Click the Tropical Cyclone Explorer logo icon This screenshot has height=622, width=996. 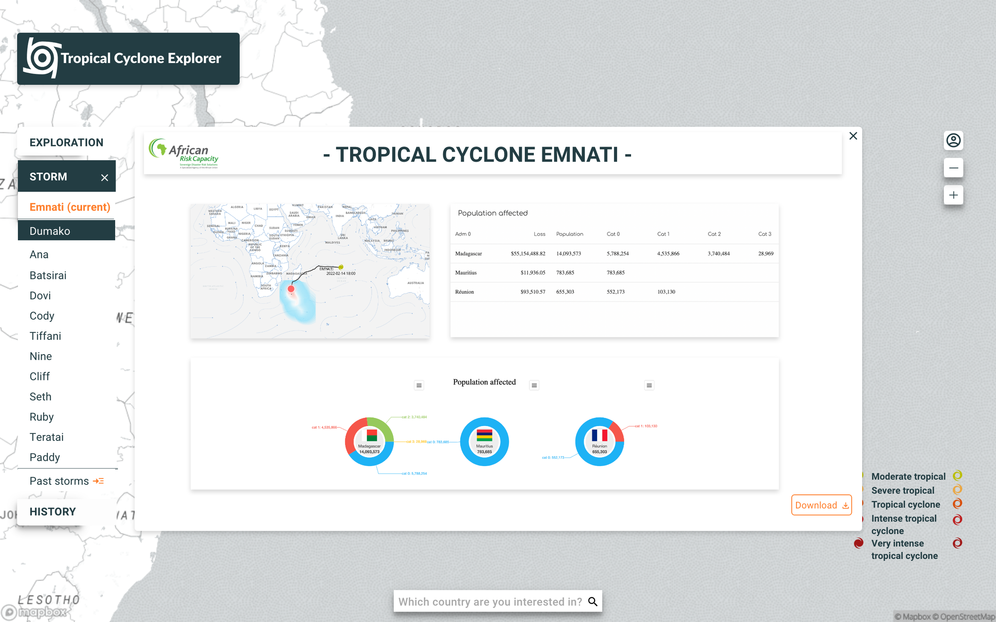point(41,58)
